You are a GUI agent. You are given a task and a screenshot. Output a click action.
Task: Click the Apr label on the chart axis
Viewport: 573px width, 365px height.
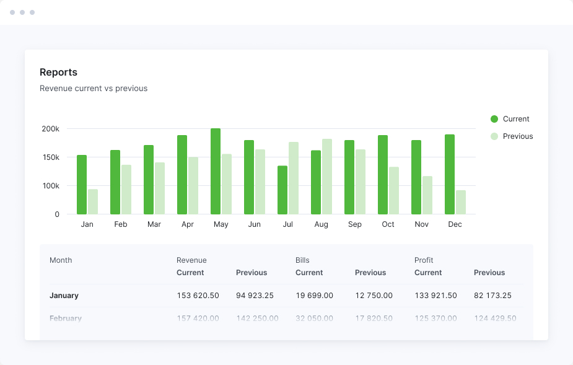(x=188, y=224)
